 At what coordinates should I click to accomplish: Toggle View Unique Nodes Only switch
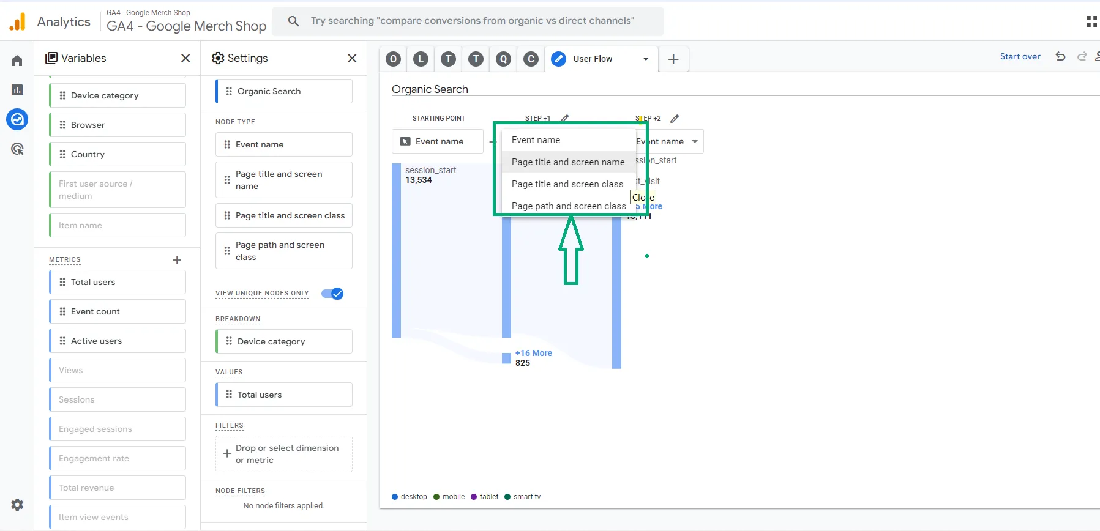point(332,294)
